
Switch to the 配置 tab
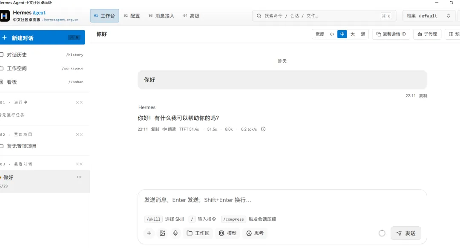(132, 16)
